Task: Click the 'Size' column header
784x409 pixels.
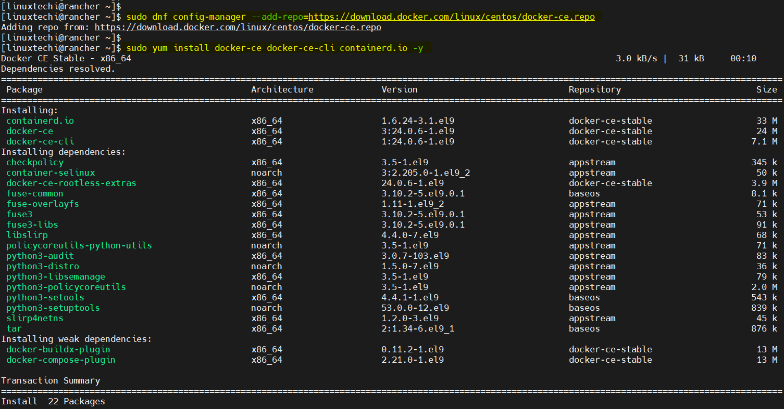Action: pyautogui.click(x=767, y=89)
